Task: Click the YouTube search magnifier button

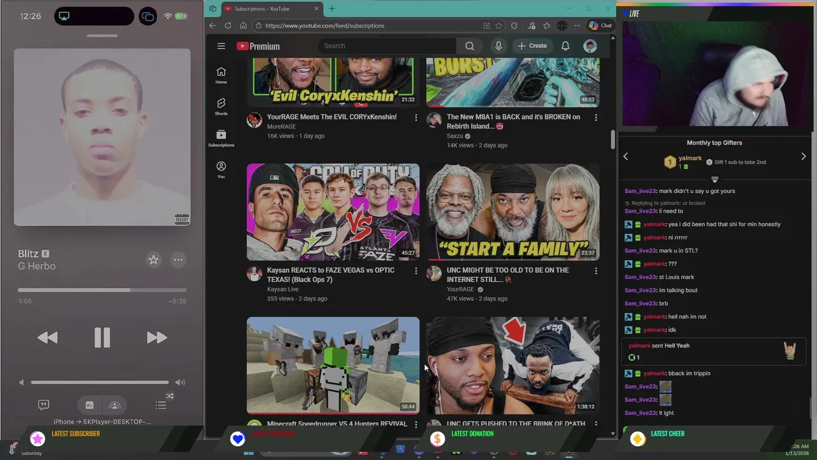Action: (x=470, y=46)
